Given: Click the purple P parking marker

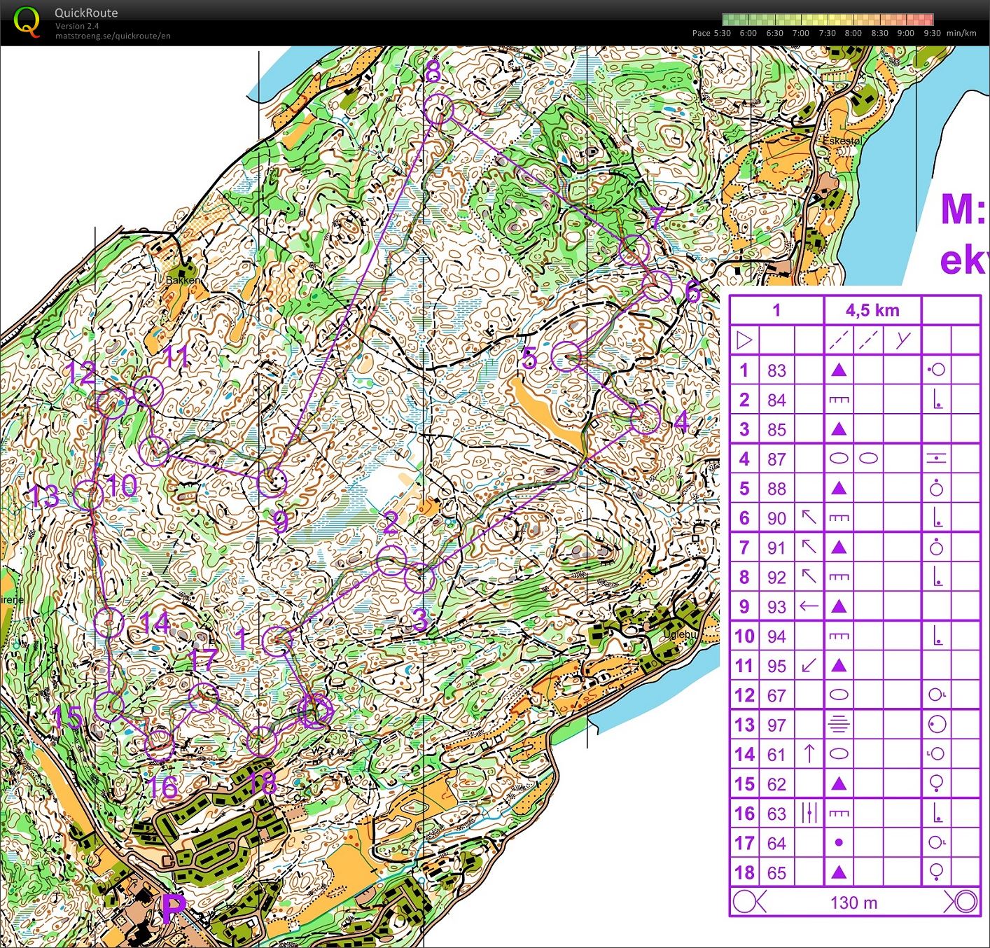Looking at the screenshot, I should click(174, 909).
